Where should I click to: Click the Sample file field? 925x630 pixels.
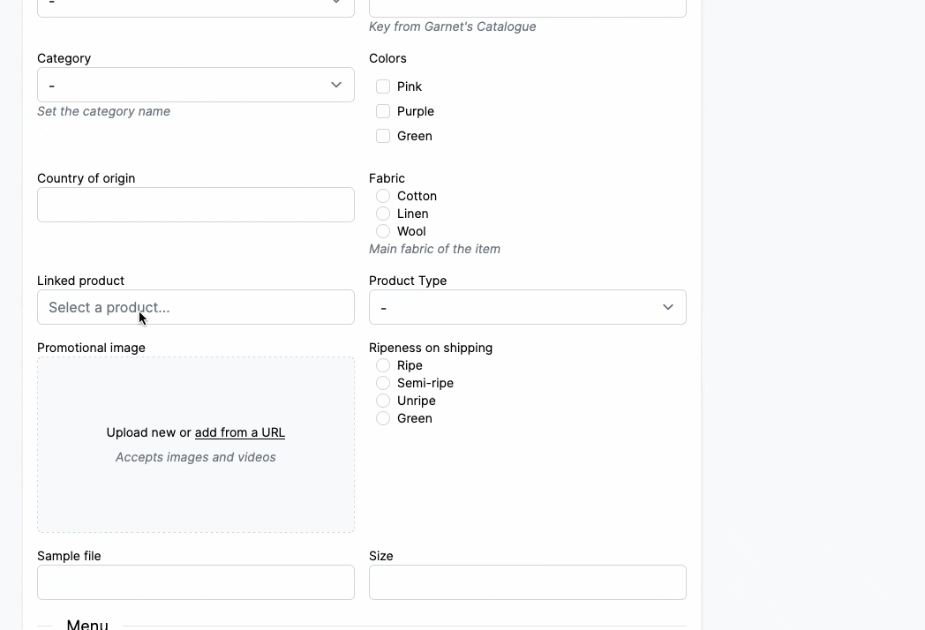pyautogui.click(x=195, y=582)
